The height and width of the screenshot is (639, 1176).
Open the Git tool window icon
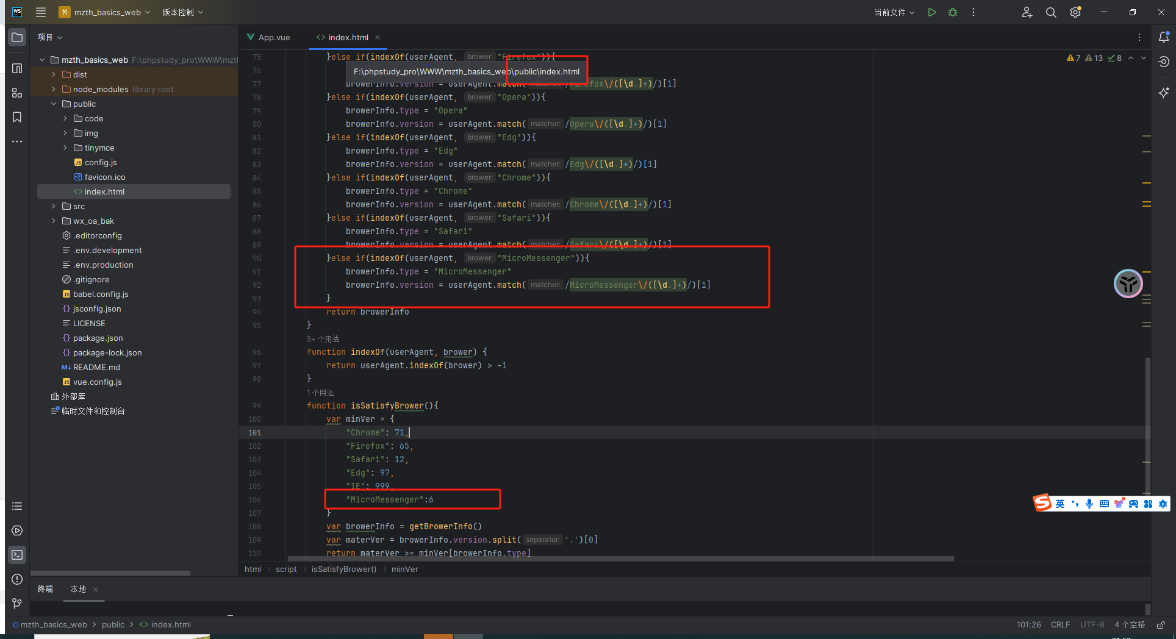point(17,604)
